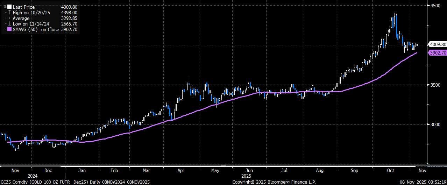Click the High marker icon in legend
447x185 pixels.
9,13
